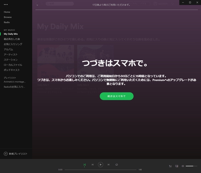Screen dimensions: 201x173
Task: Click the green 続きはスマホで button
Action: (117, 96)
